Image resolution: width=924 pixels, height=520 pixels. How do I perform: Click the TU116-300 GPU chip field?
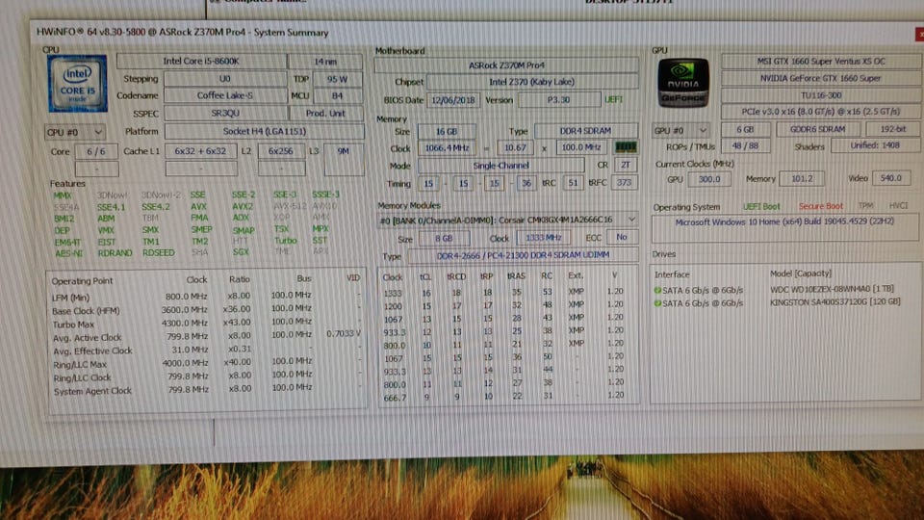click(x=821, y=95)
